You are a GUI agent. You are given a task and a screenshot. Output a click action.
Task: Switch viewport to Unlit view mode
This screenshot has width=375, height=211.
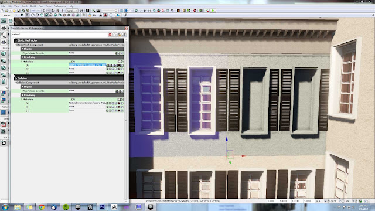(42, 15)
